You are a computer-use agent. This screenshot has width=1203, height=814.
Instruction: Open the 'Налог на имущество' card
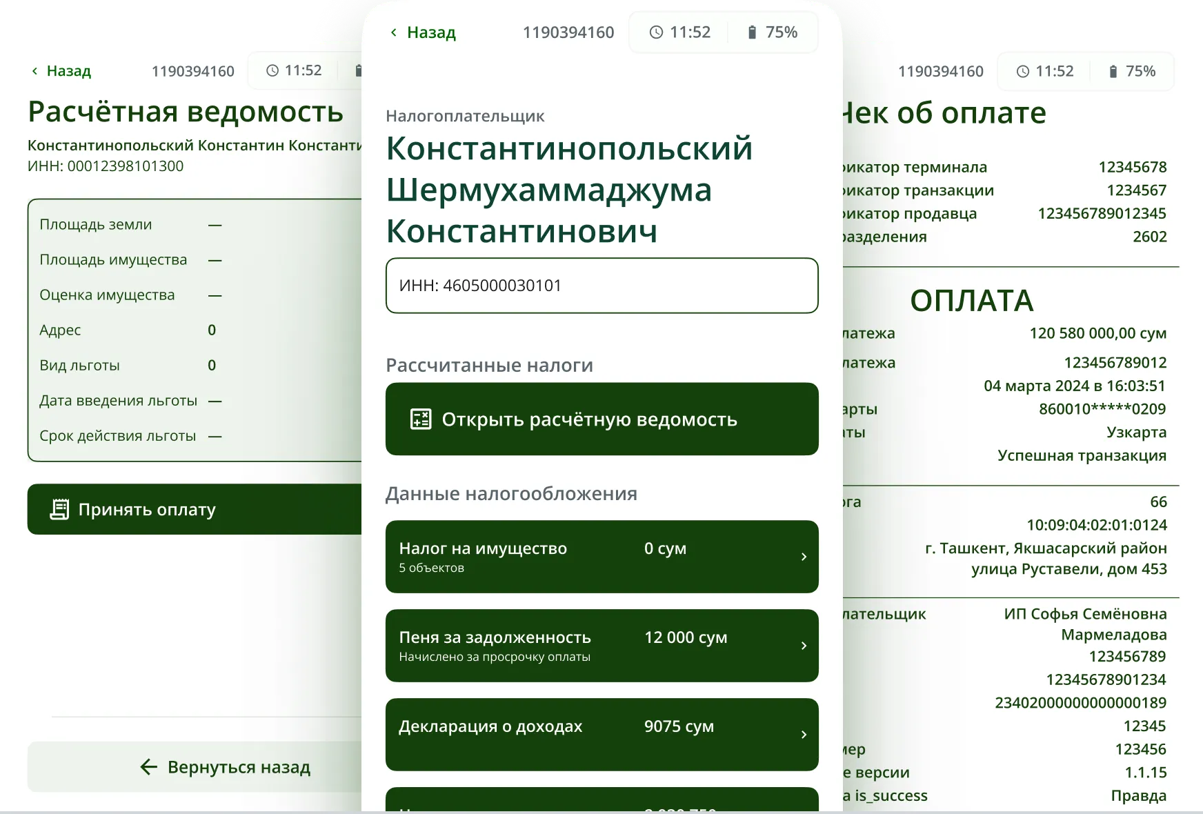point(601,557)
